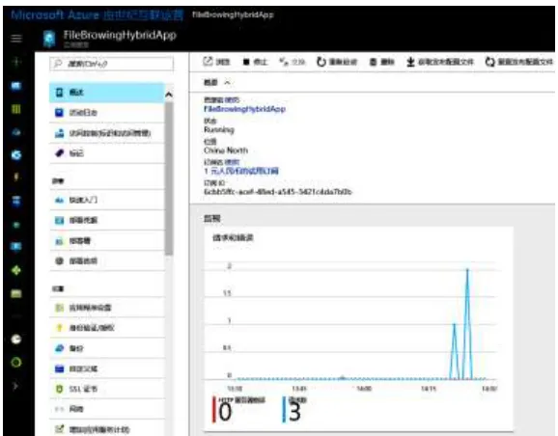The image size is (558, 436).
Task: Click the requests and errors chart tile
Action: pos(359,329)
